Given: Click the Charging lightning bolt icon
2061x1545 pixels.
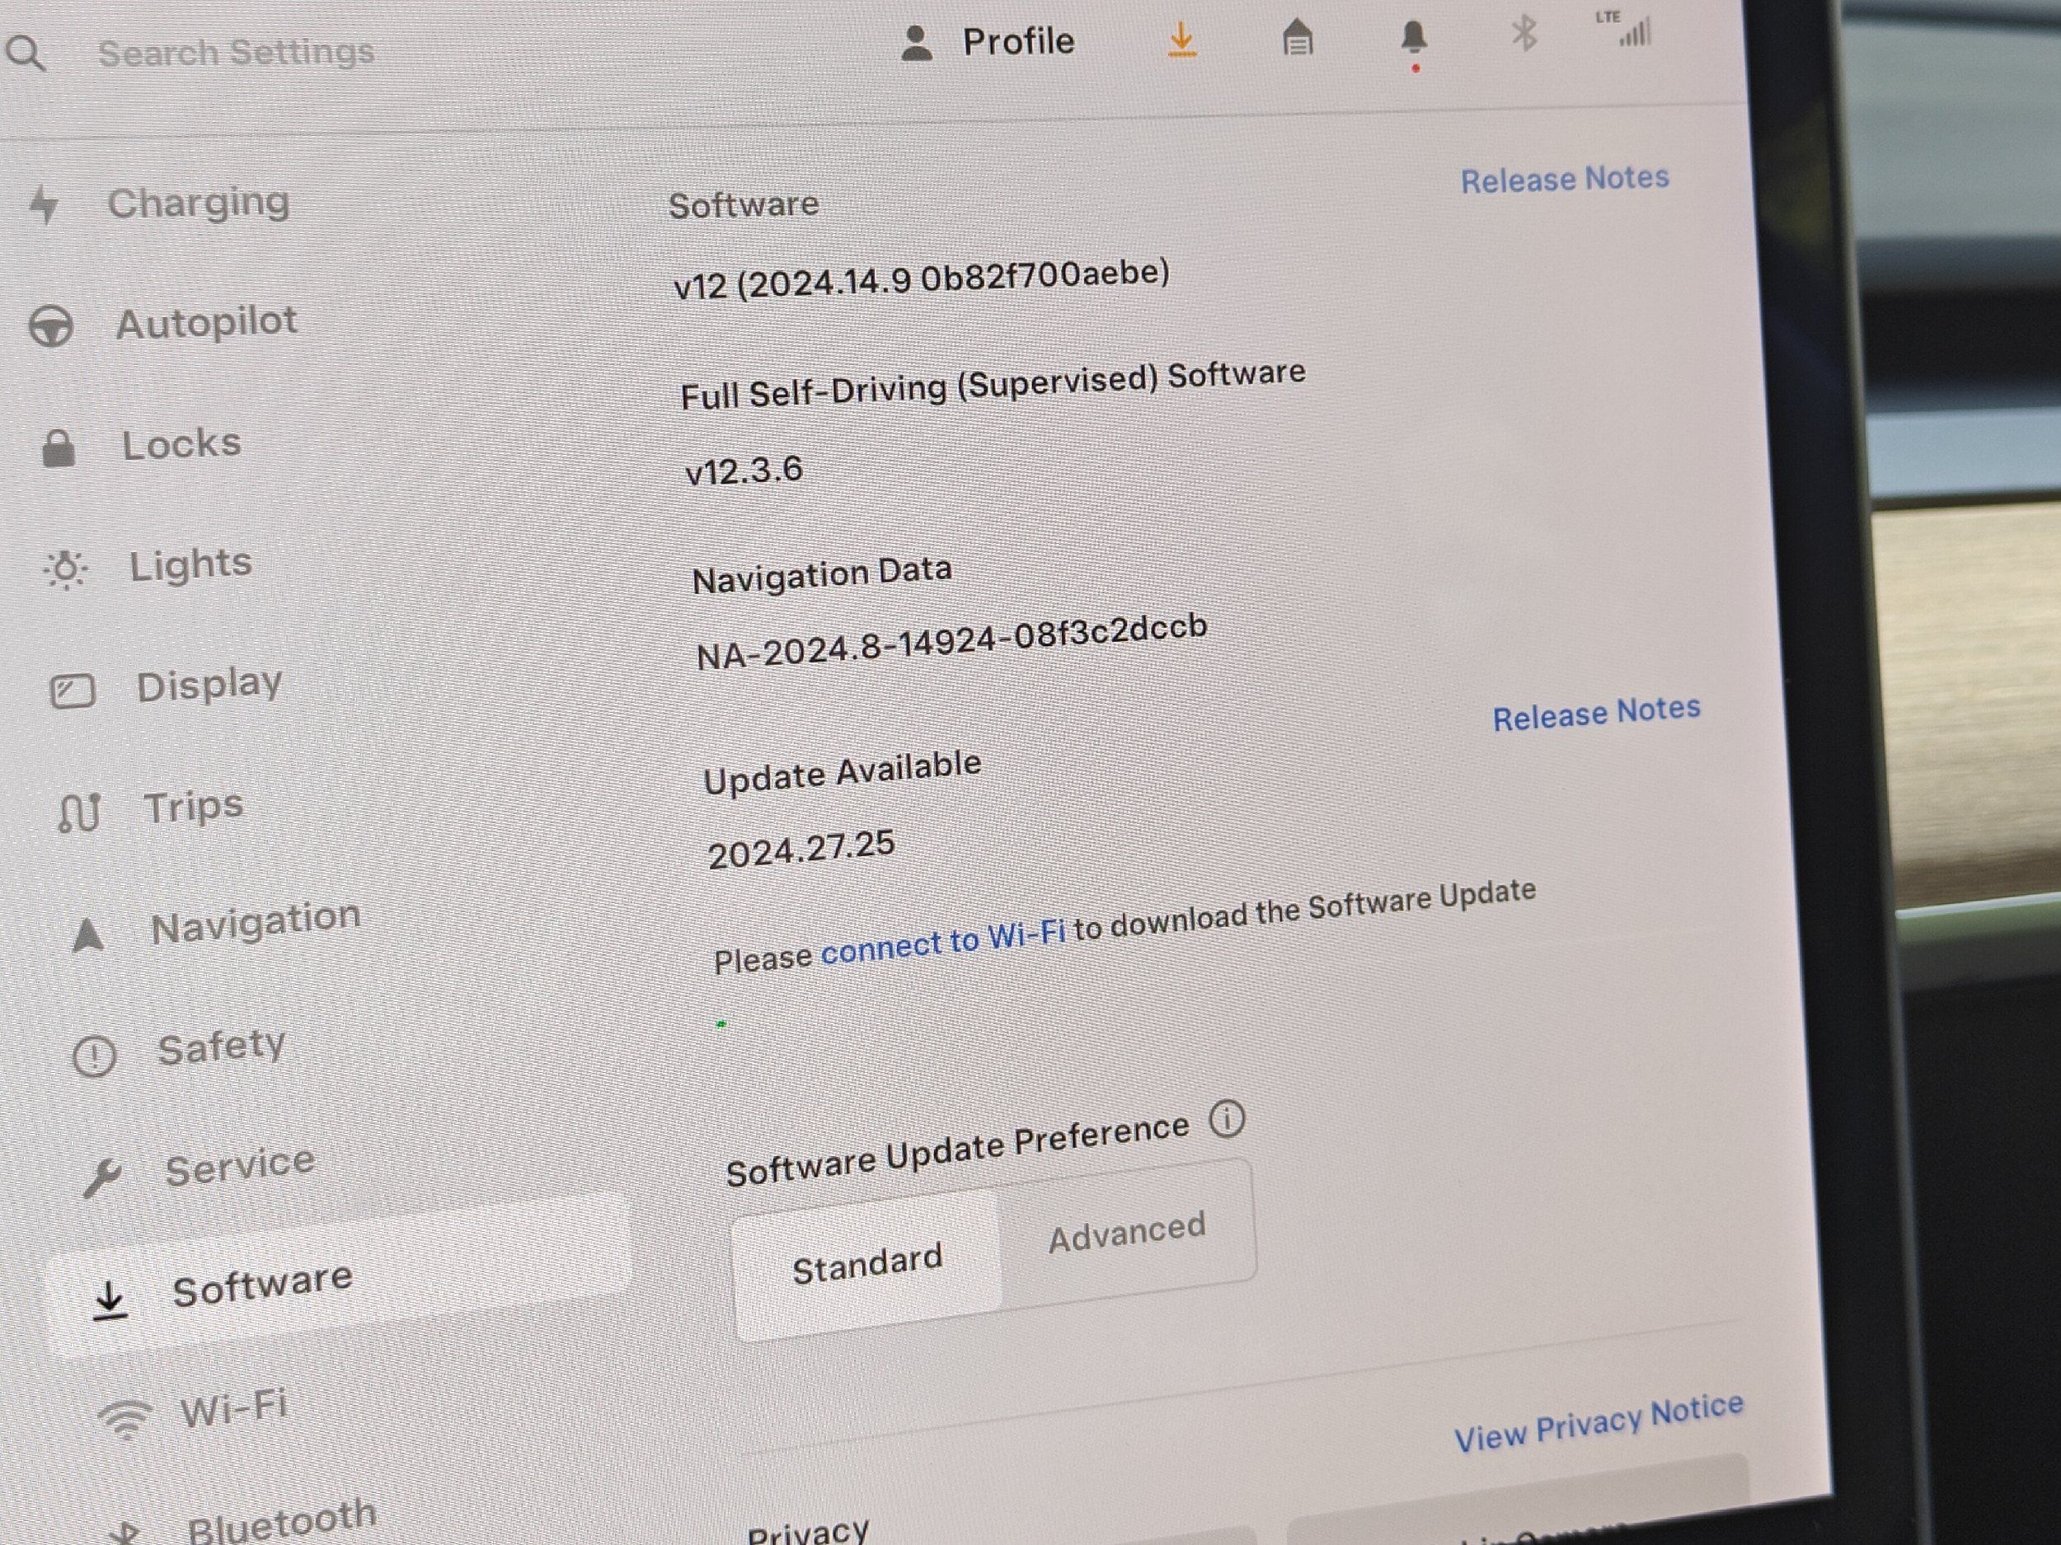Looking at the screenshot, I should pos(44,205).
